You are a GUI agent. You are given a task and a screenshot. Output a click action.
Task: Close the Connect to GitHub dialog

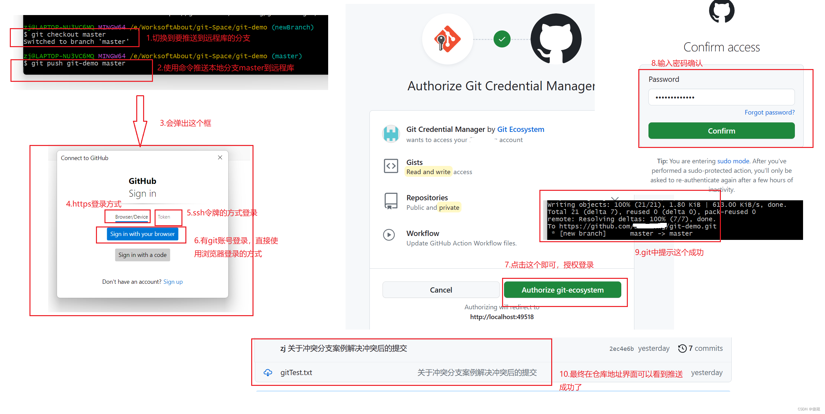click(220, 158)
